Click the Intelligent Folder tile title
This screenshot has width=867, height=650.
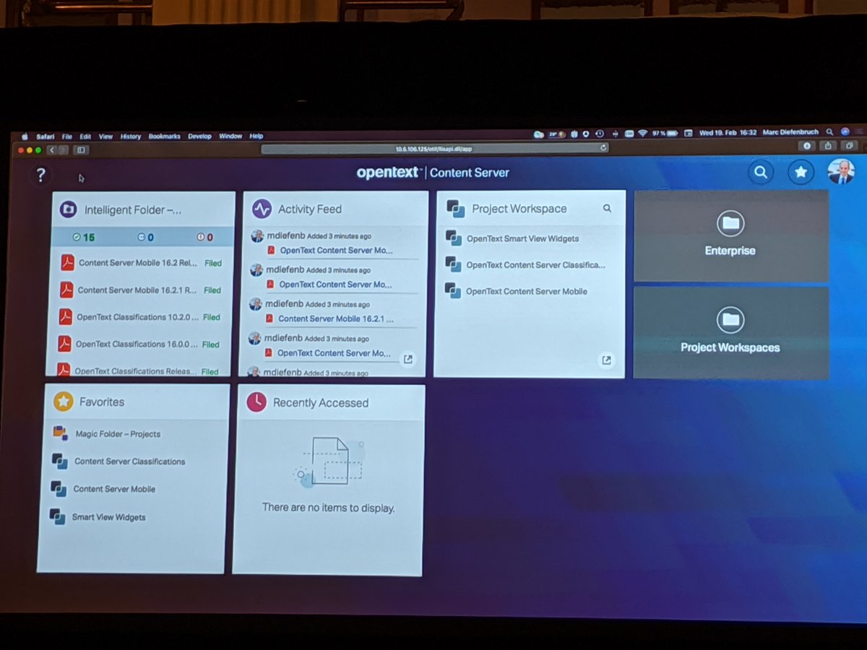tap(132, 210)
